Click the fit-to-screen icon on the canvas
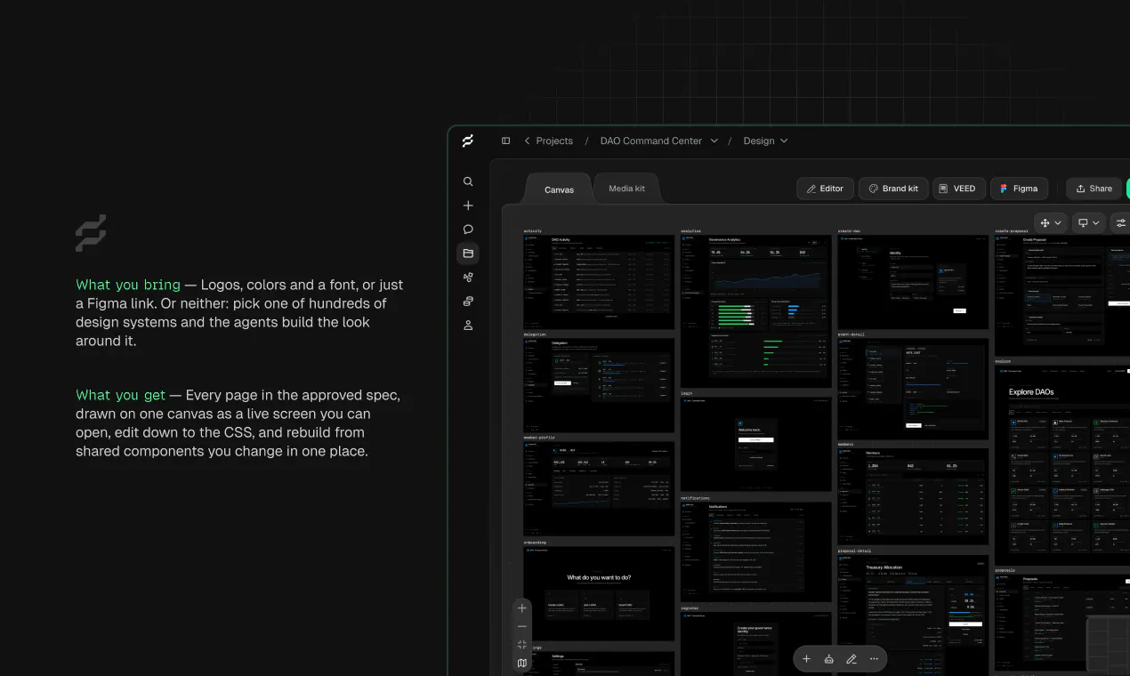The height and width of the screenshot is (676, 1130). pyautogui.click(x=522, y=645)
